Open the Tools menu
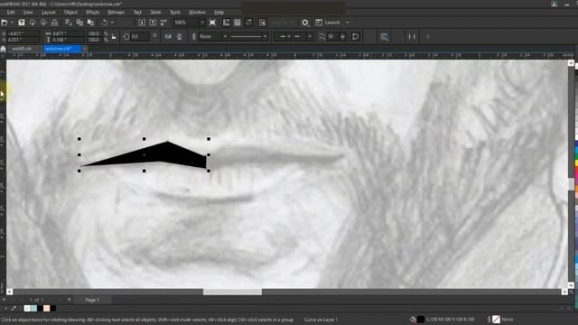 tap(175, 12)
